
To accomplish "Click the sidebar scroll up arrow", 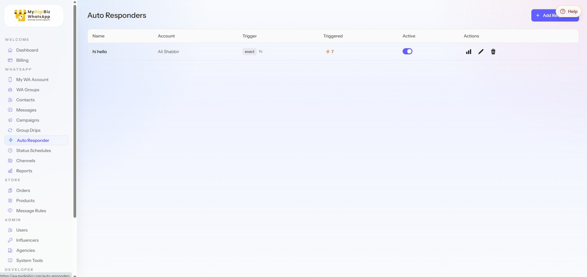I will click(75, 2).
